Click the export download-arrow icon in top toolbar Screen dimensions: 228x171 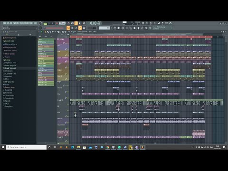coord(171,23)
